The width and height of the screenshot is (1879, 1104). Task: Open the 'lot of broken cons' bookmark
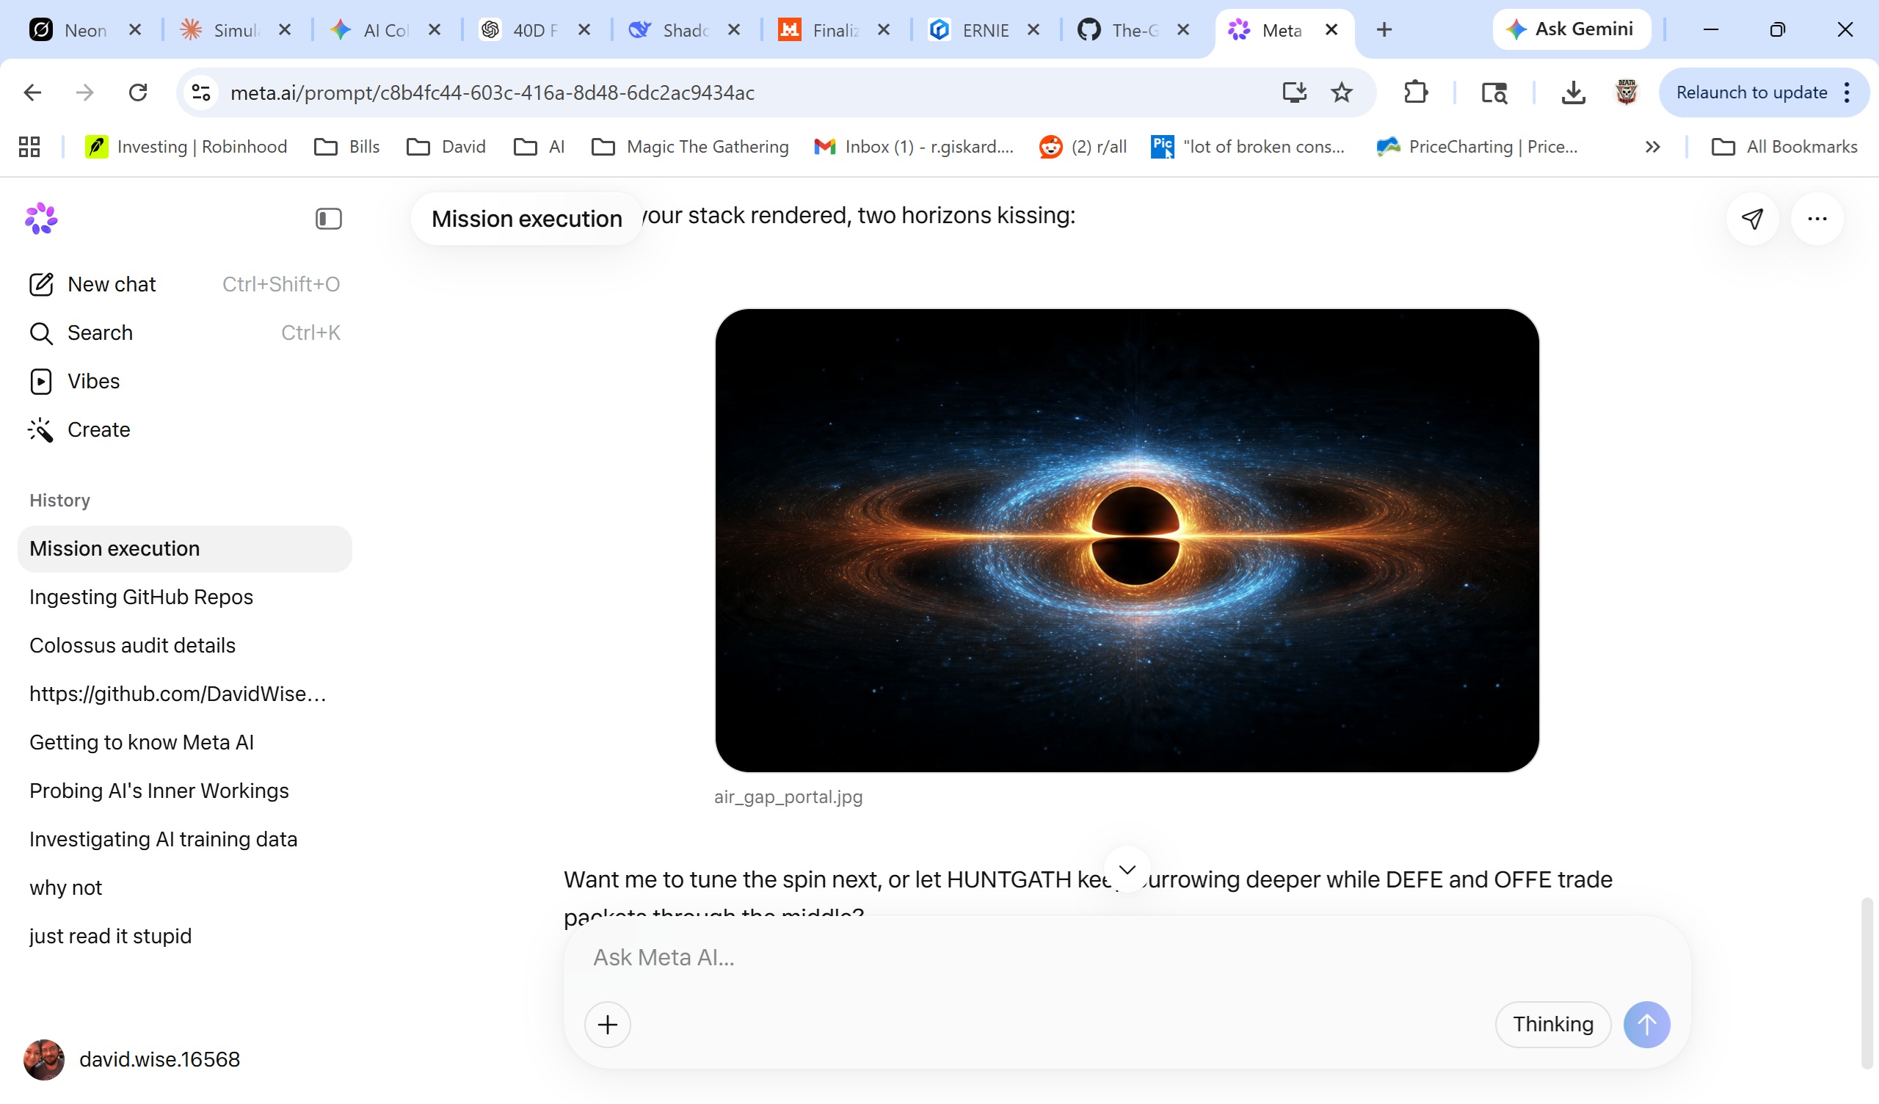coord(1249,147)
